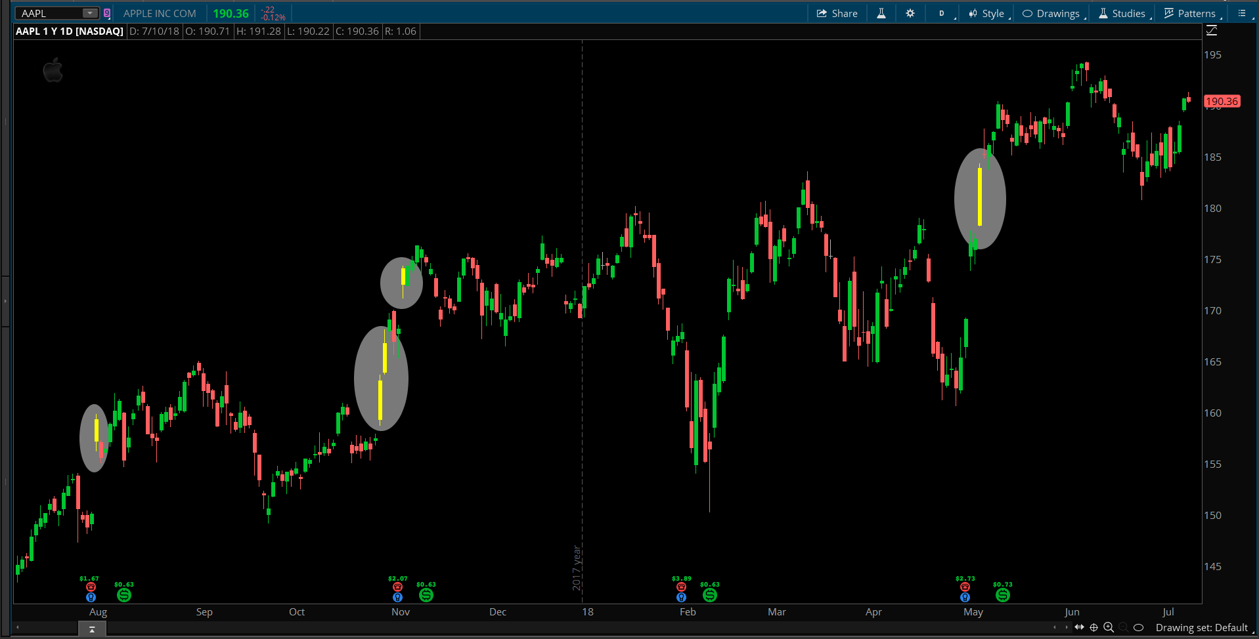This screenshot has height=639, width=1259.
Task: Click the August lightbulb event icon
Action: [91, 597]
